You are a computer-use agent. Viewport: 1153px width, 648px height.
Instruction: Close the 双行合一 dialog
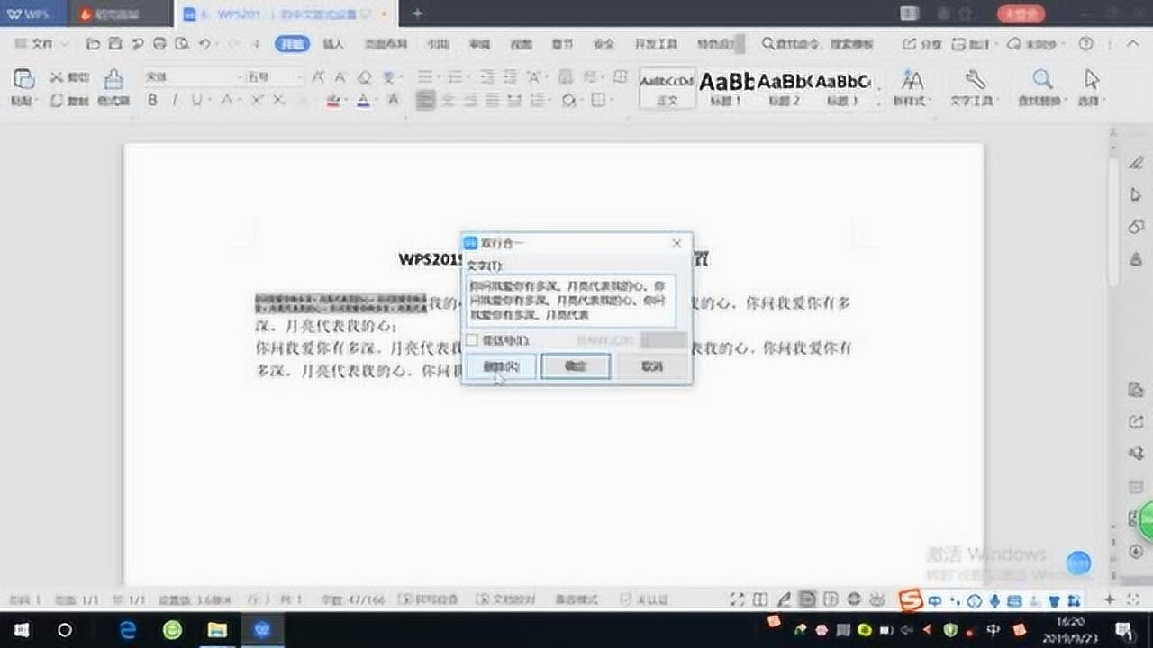(676, 243)
